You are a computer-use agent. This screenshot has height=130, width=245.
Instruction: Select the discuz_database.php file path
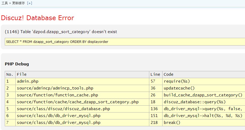click(x=63, y=109)
